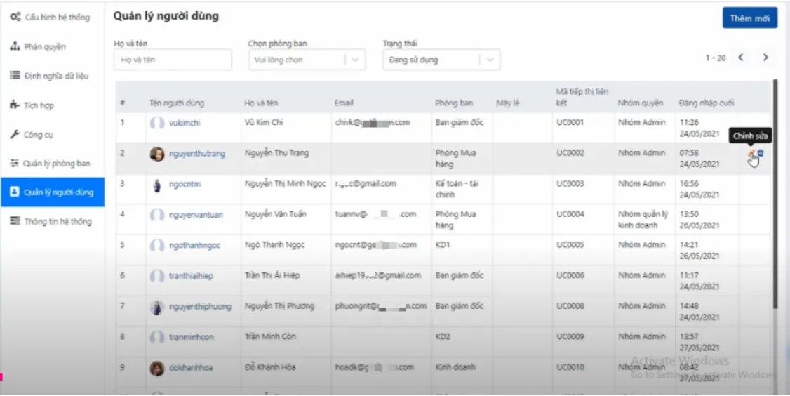Screen dimensions: 790x396
Task: Click the Định nghĩa dữ liệu list icon
Action: (x=15, y=76)
